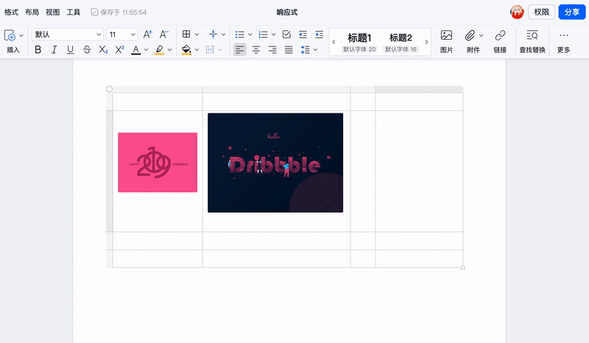Expand the bulleted list dropdown arrow
The width and height of the screenshot is (589, 343).
[x=250, y=35]
